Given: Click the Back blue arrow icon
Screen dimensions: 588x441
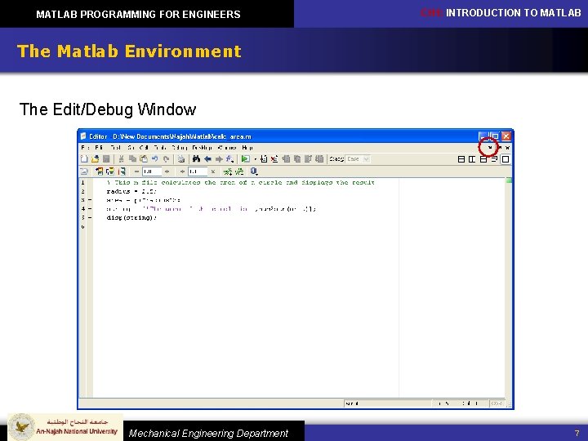Looking at the screenshot, I should (x=207, y=159).
